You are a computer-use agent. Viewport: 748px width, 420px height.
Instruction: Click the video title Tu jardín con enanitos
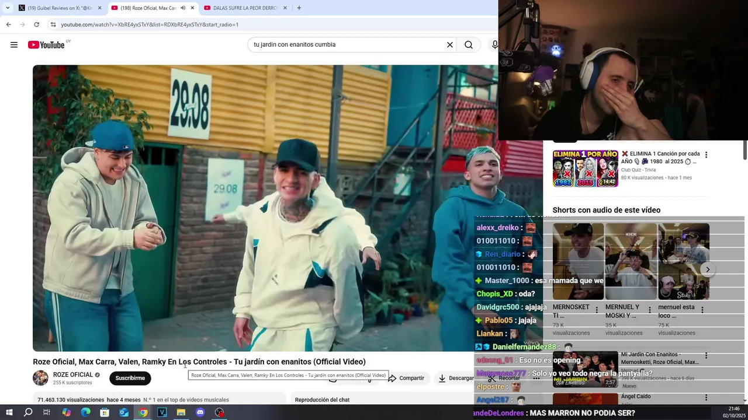(199, 362)
